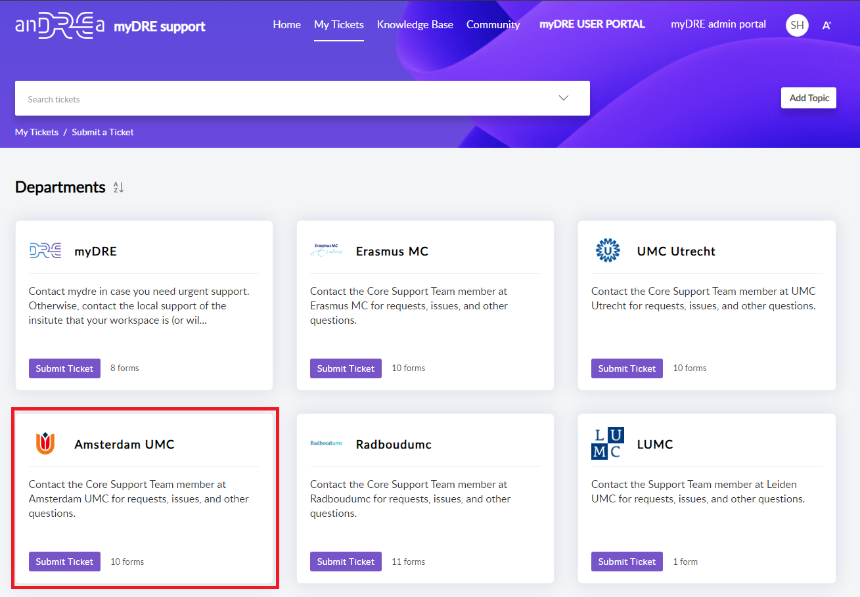Open the Radboudumc department title
This screenshot has height=597, width=860.
click(x=394, y=444)
